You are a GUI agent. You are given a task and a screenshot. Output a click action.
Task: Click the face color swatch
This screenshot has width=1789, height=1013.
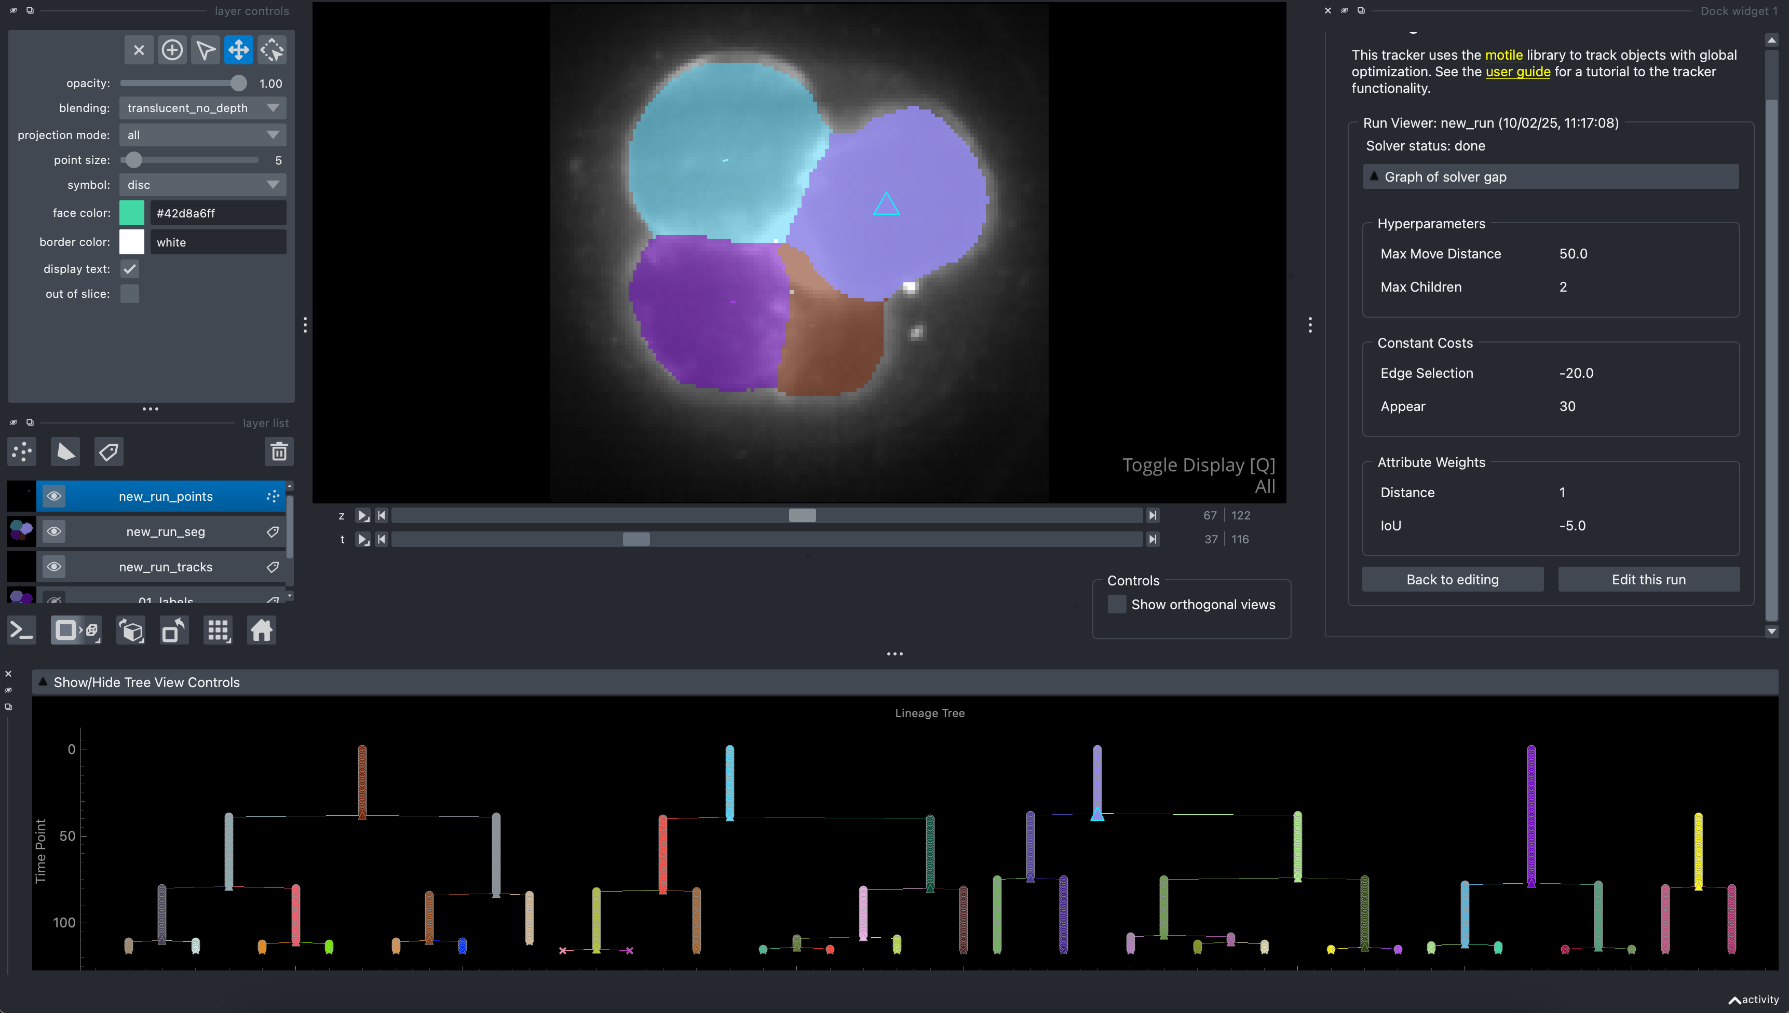tap(131, 213)
